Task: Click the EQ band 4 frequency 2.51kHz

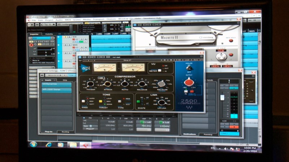Action: click(x=162, y=126)
